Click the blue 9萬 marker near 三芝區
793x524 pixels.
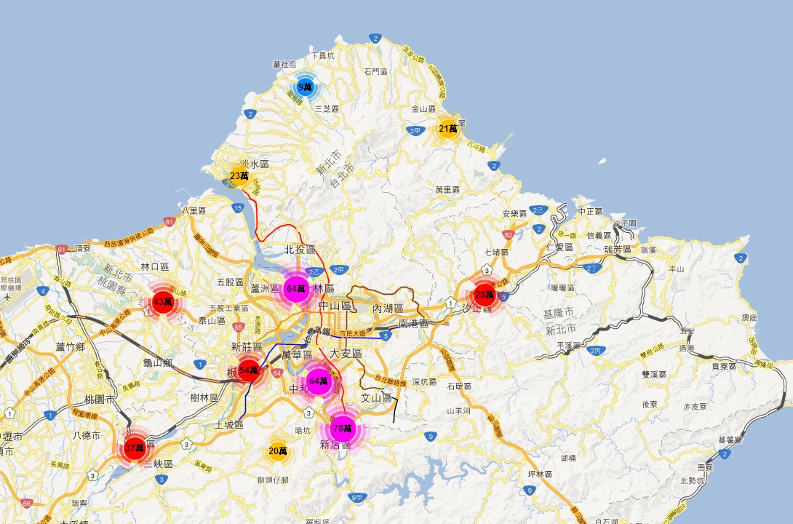[x=305, y=87]
